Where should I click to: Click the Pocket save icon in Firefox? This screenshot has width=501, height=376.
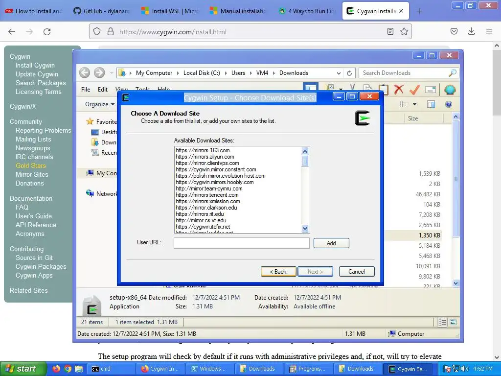454,31
